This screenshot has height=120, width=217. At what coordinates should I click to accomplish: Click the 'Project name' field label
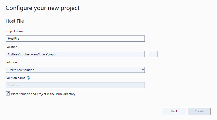(x=15, y=31)
